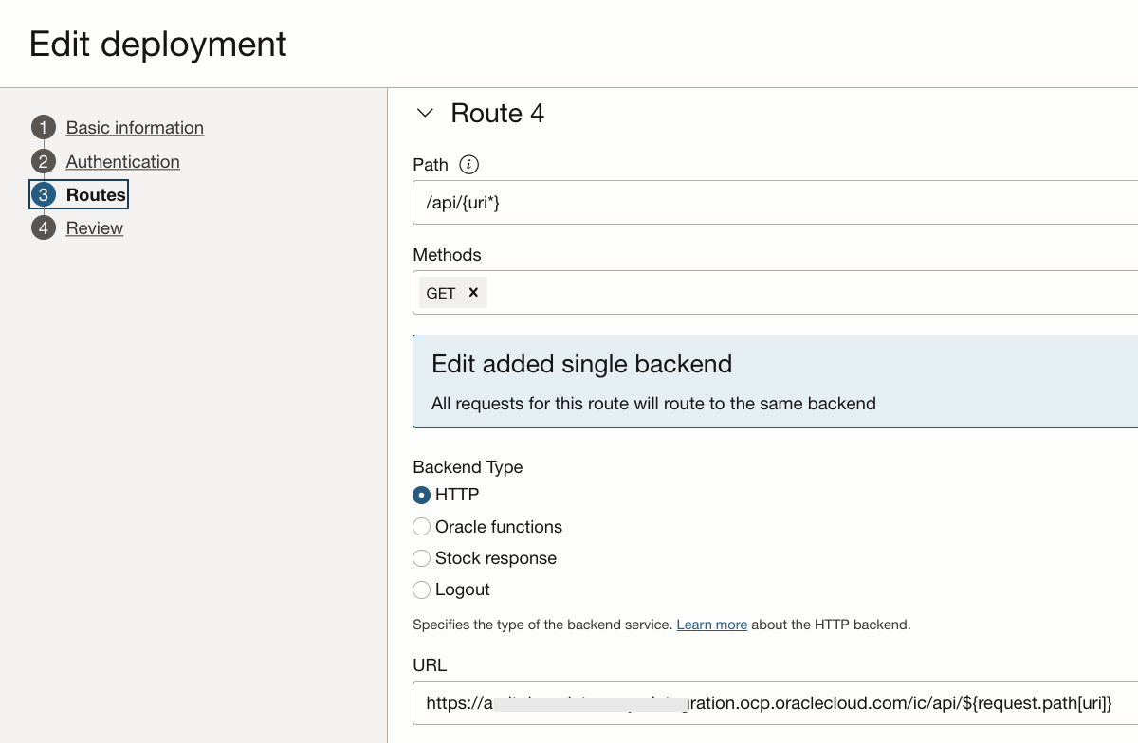This screenshot has width=1138, height=743.
Task: Click the step 4 number circle
Action: pos(44,228)
